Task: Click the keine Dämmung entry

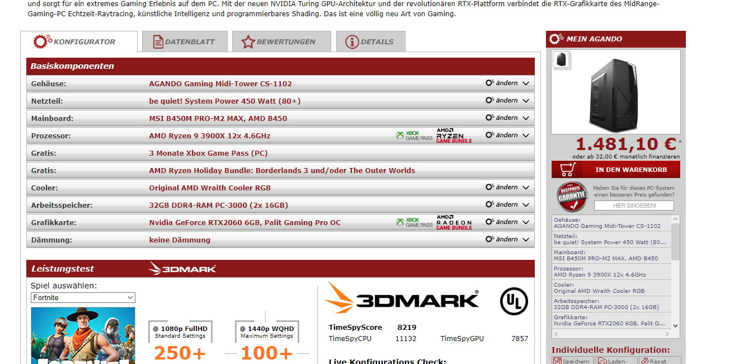Action: [x=180, y=240]
